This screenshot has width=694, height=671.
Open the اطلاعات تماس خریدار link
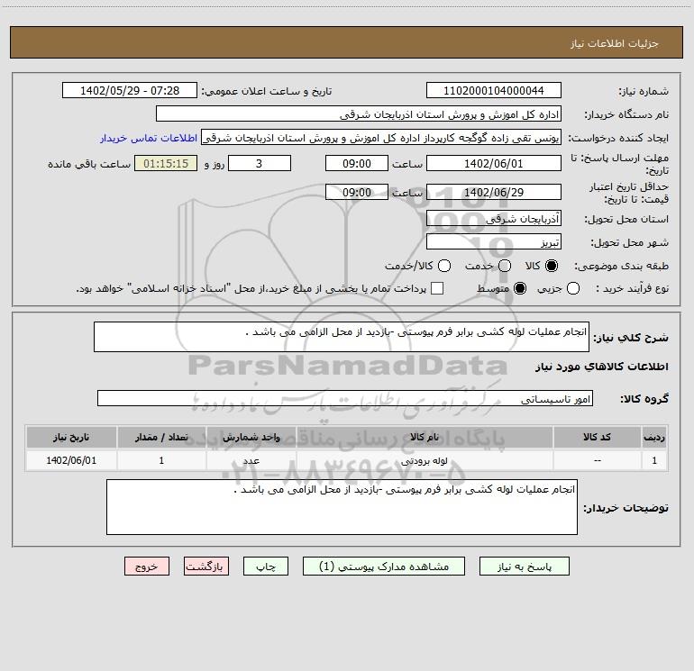[149, 138]
